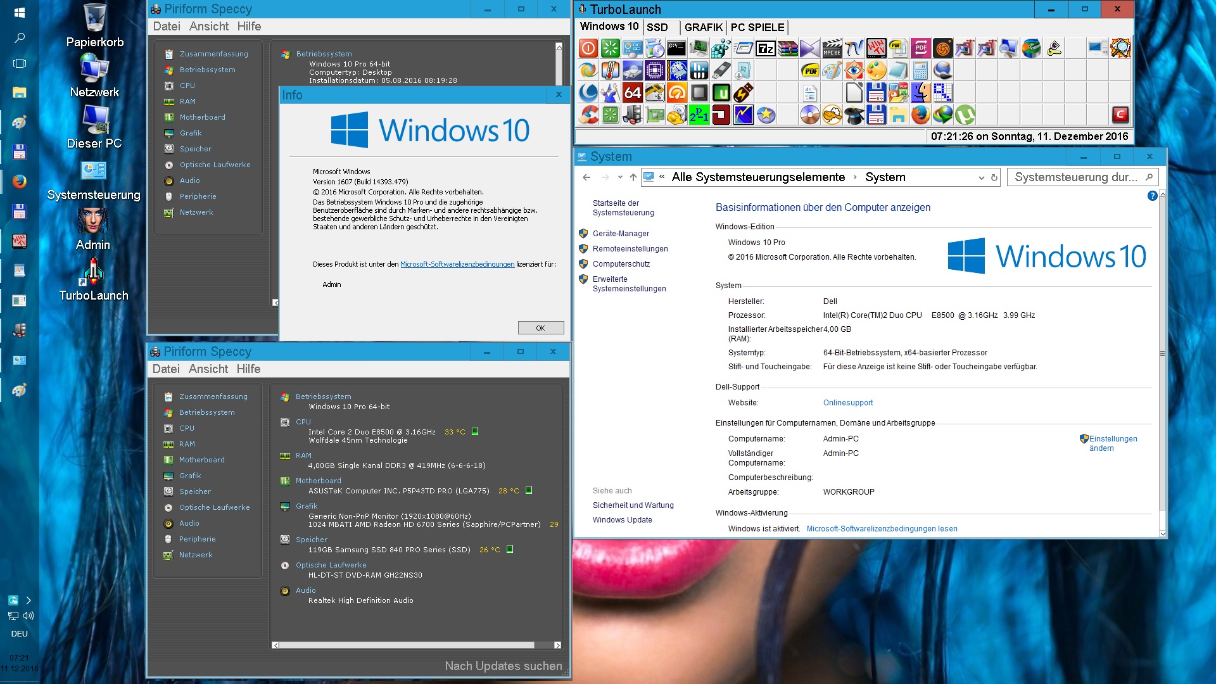The width and height of the screenshot is (1216, 684).
Task: Click the calculator icon in TurboLaunch
Action: 920,70
